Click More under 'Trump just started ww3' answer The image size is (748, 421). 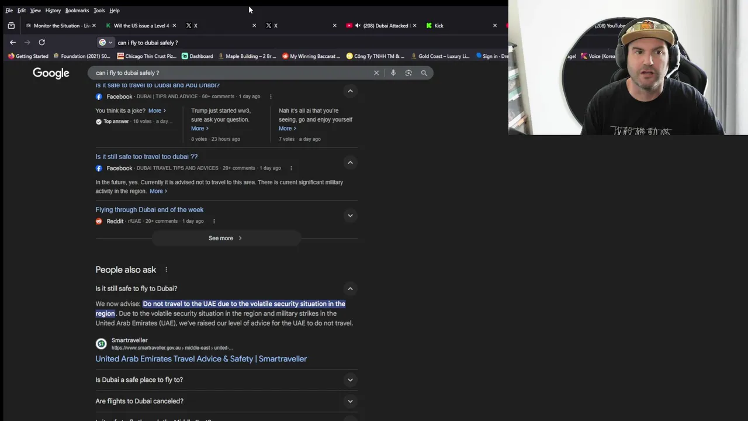(200, 129)
